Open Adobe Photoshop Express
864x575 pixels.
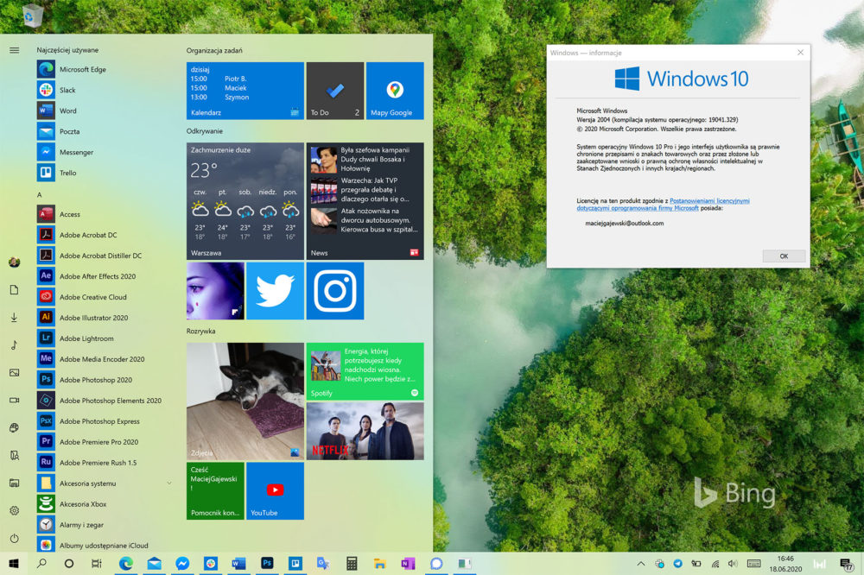[105, 421]
